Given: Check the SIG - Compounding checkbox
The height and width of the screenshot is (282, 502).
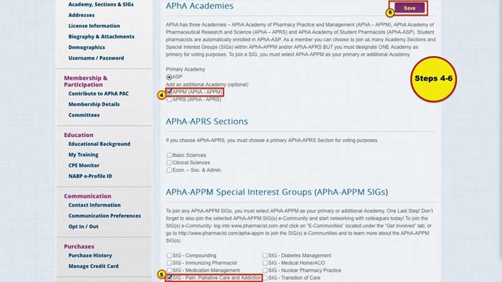Looking at the screenshot, I should tap(169, 255).
